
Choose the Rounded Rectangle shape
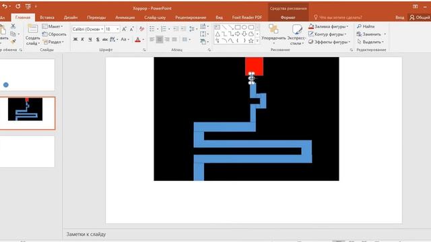[x=251, y=27]
